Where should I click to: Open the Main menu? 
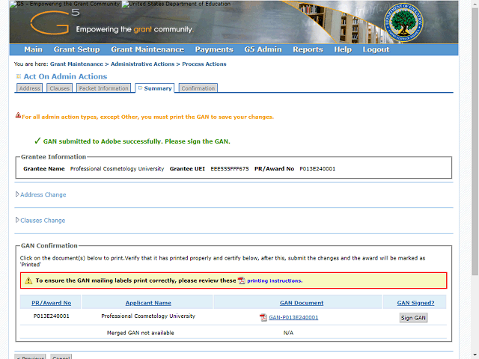(33, 49)
